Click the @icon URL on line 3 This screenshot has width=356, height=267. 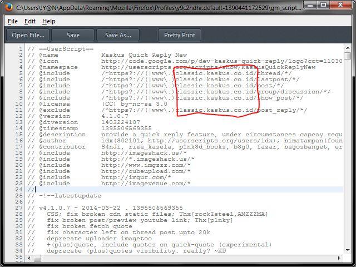[x=222, y=61]
